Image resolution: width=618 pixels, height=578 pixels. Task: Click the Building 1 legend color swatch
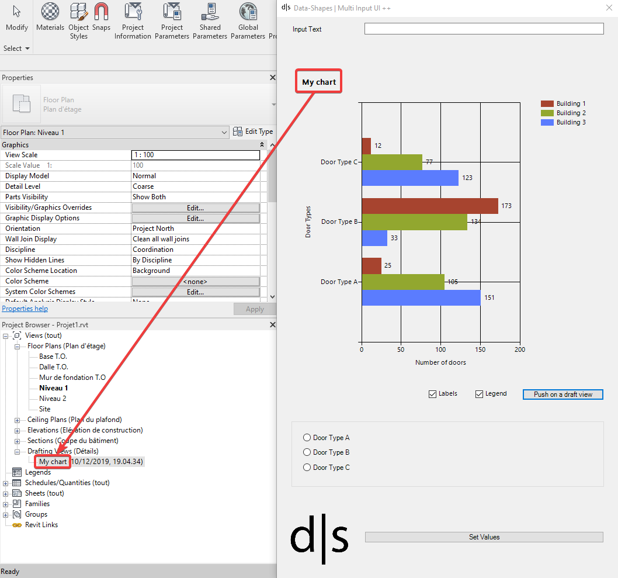[x=547, y=104]
